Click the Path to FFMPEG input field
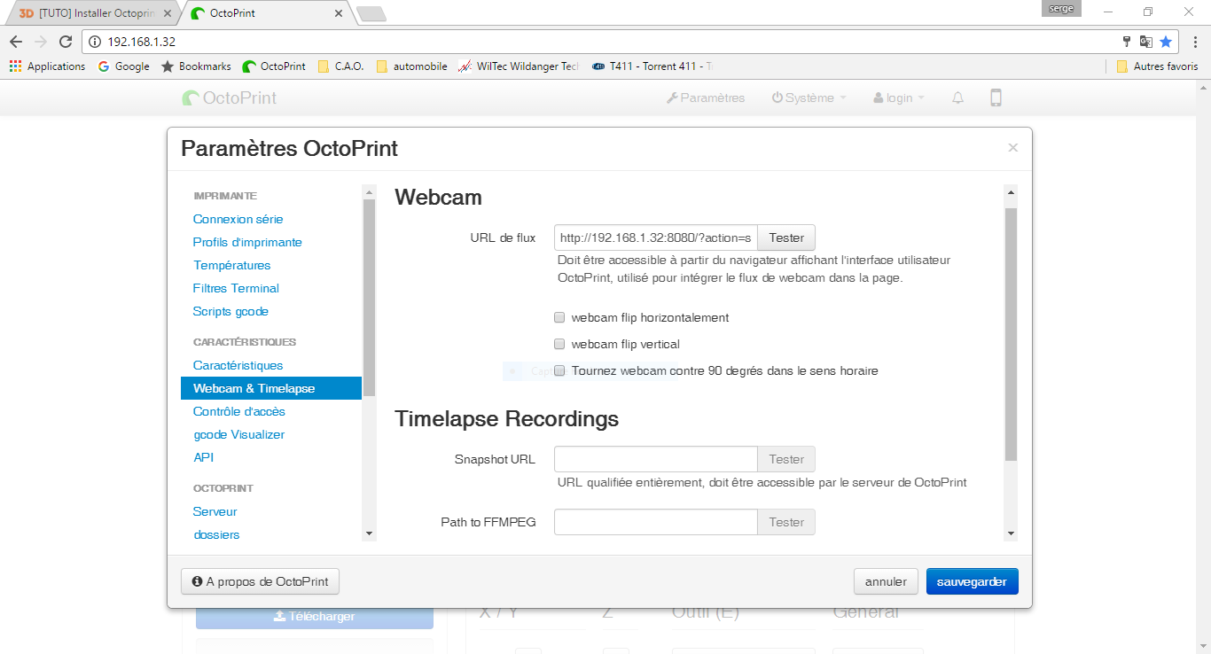Viewport: 1211px width, 654px height. [656, 522]
